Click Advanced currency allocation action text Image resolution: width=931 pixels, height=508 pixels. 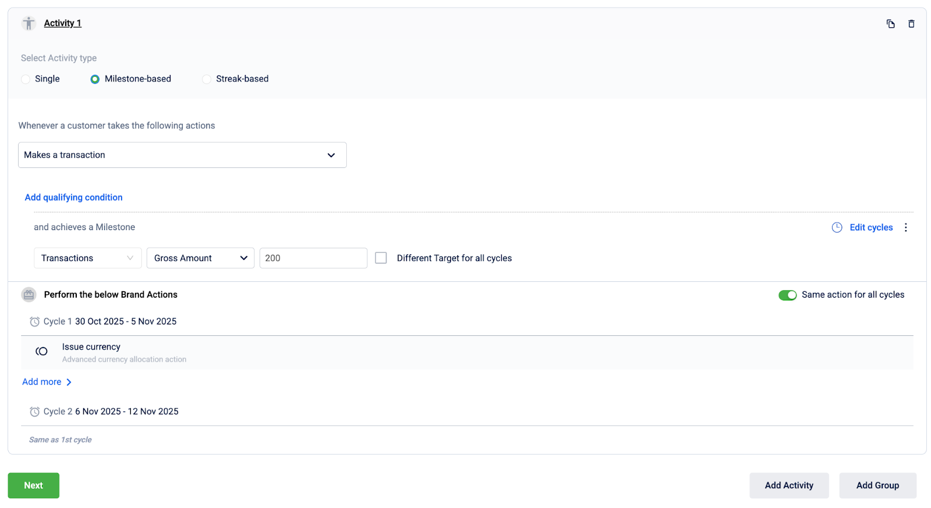pyautogui.click(x=125, y=360)
